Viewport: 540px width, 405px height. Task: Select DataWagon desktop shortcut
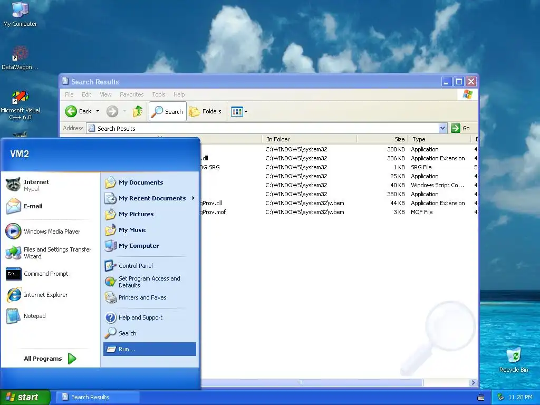tap(20, 58)
